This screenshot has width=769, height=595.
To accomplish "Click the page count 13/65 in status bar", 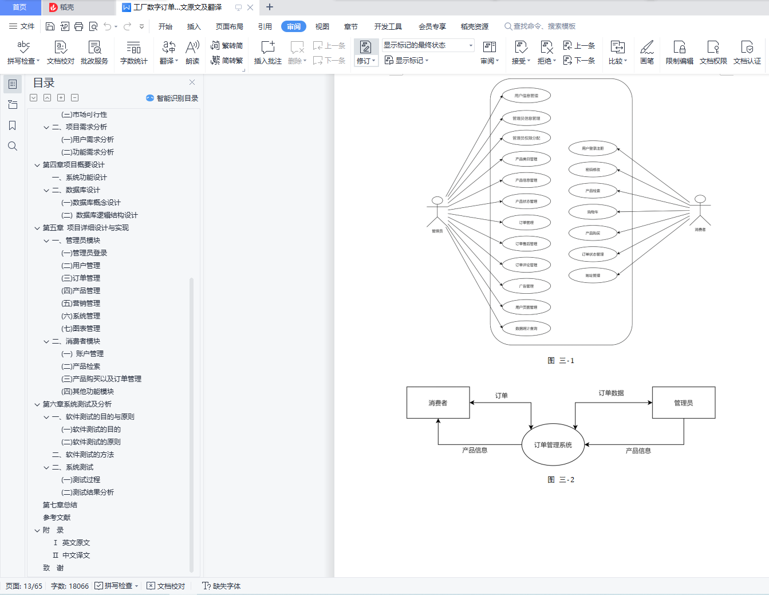I will [24, 586].
